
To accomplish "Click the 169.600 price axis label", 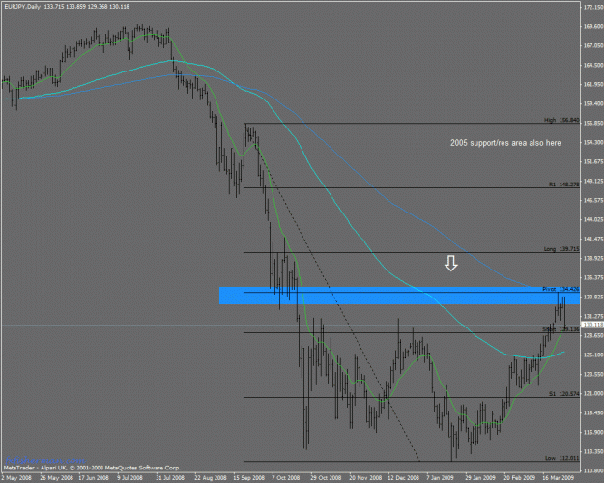I will pos(593,26).
